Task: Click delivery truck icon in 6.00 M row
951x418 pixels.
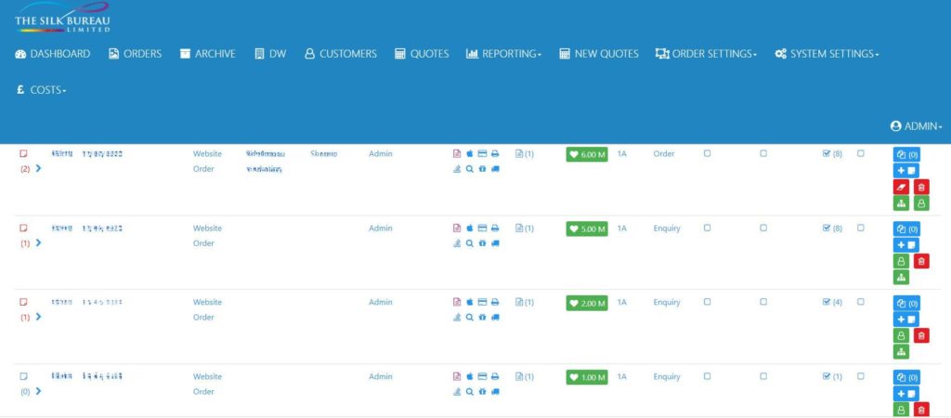Action: click(x=495, y=169)
